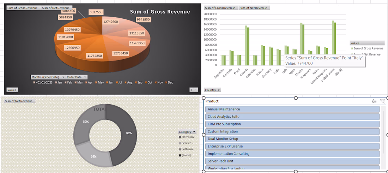Filter by Implementation Consulting product
Screen dimensions: 388x173
point(292,154)
